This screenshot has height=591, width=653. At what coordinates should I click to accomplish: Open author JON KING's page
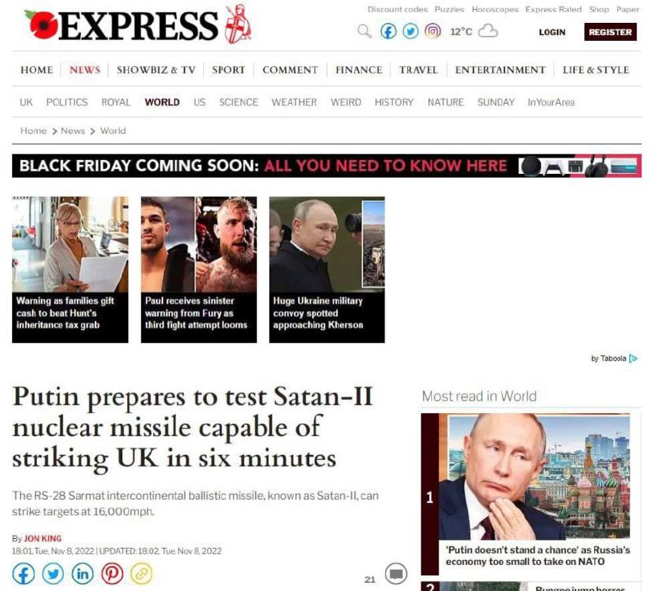[43, 539]
